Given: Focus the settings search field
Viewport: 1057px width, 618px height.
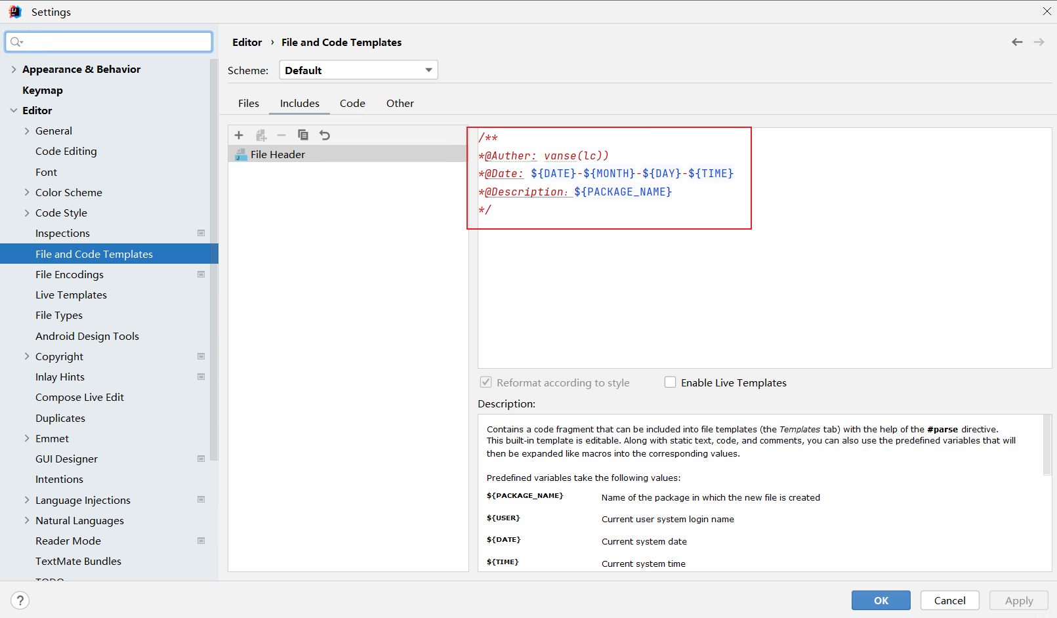Looking at the screenshot, I should [x=109, y=42].
